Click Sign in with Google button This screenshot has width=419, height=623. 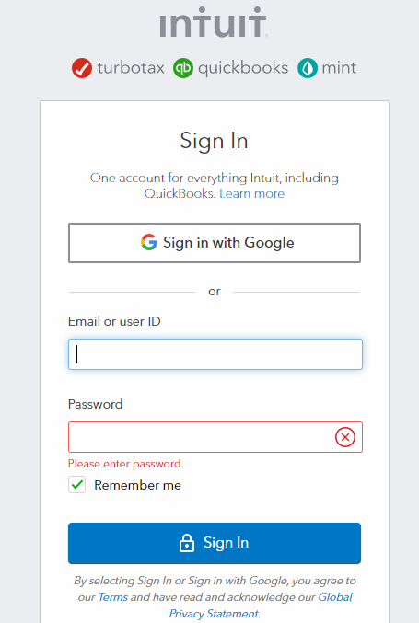215,243
